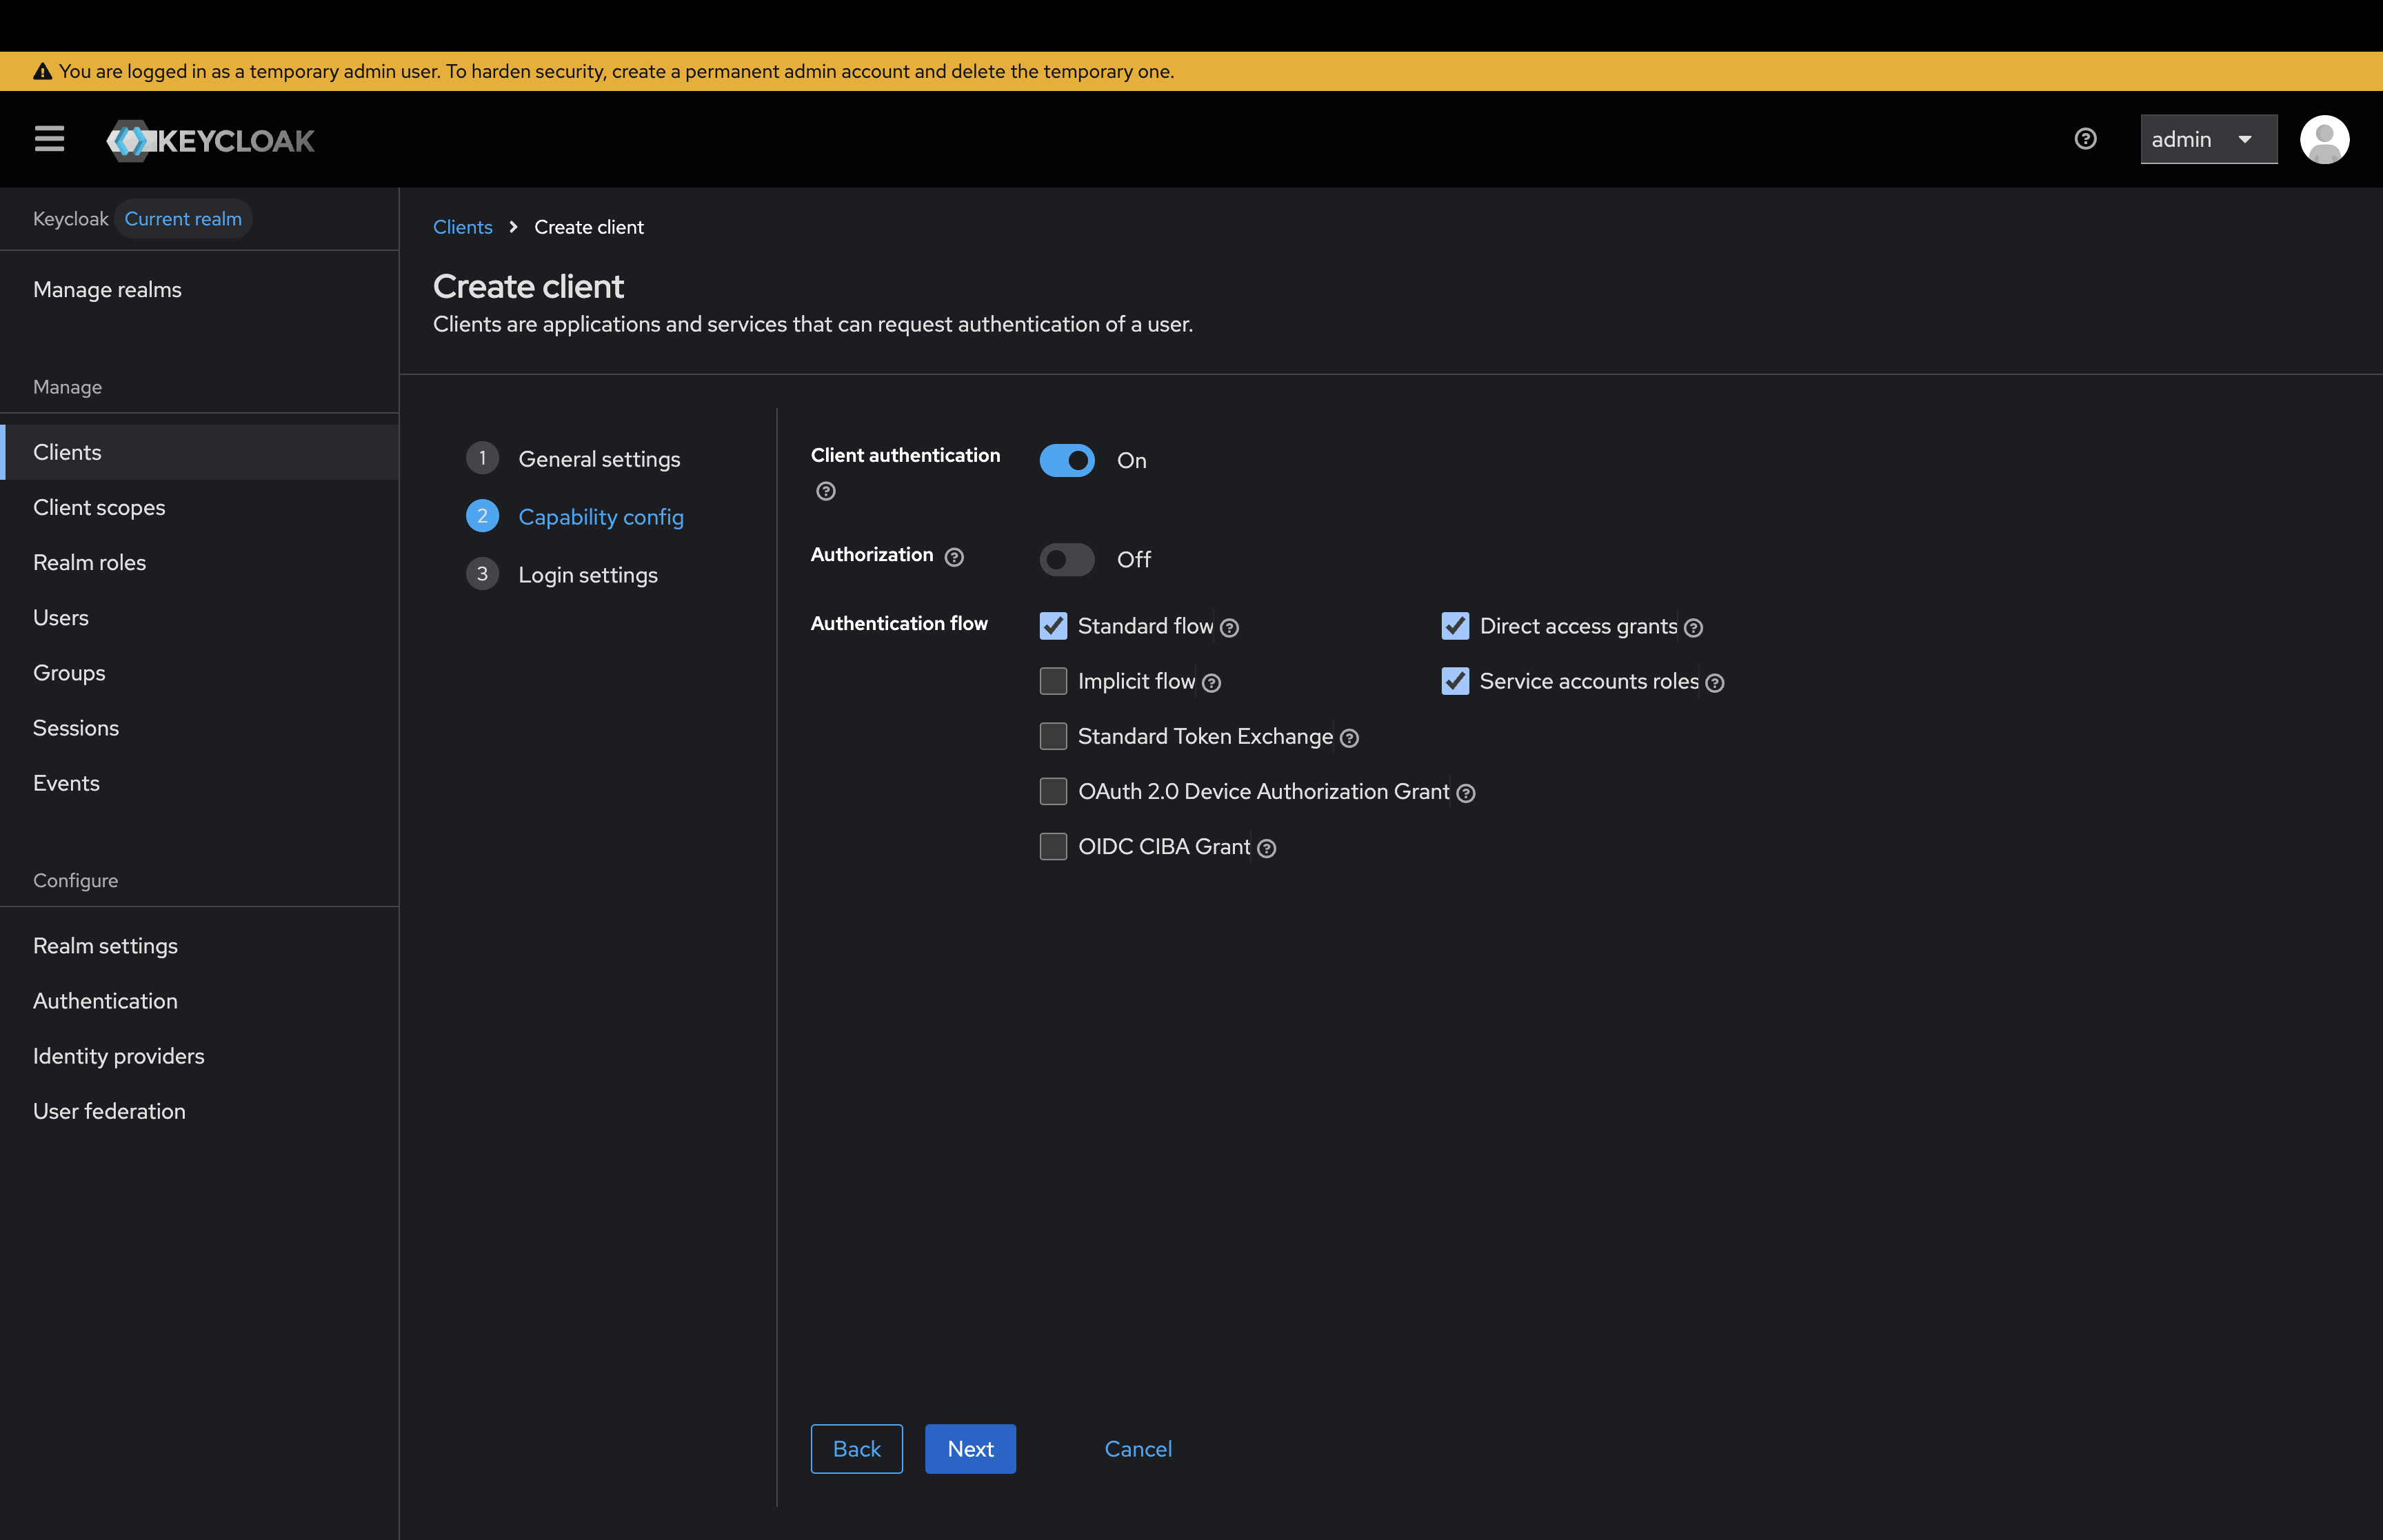The height and width of the screenshot is (1540, 2383).
Task: Click the Keycloak logo
Action: coord(211,140)
